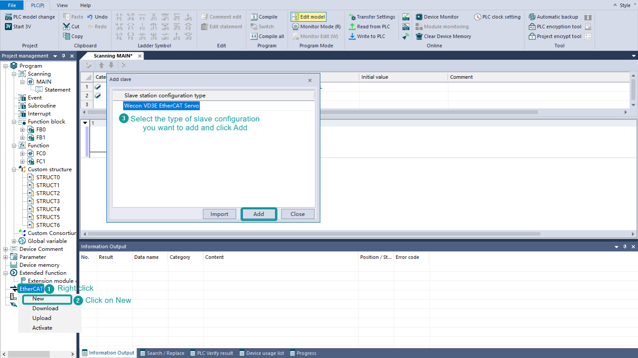Image resolution: width=638 pixels, height=358 pixels.
Task: Click the PLC model change icon
Action: 8,17
